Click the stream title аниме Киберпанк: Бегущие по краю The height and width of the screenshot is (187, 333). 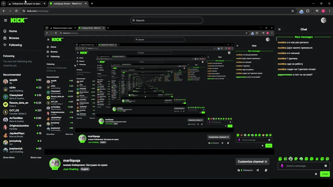click(85, 165)
